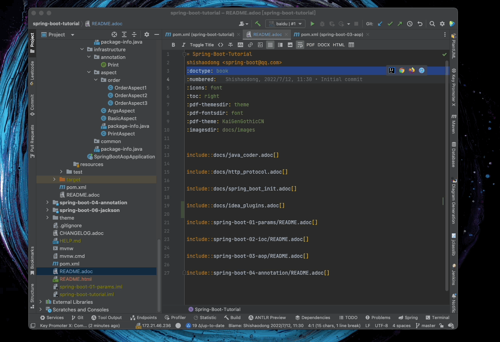Image resolution: width=500 pixels, height=342 pixels.
Task: Open preview in Chrome browser icon
Action: [x=402, y=70]
